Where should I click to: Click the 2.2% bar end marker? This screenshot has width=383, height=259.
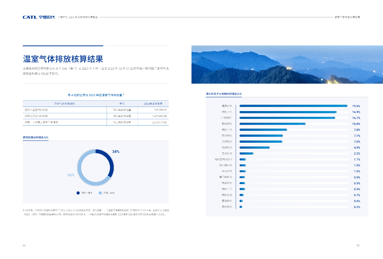(x=252, y=154)
